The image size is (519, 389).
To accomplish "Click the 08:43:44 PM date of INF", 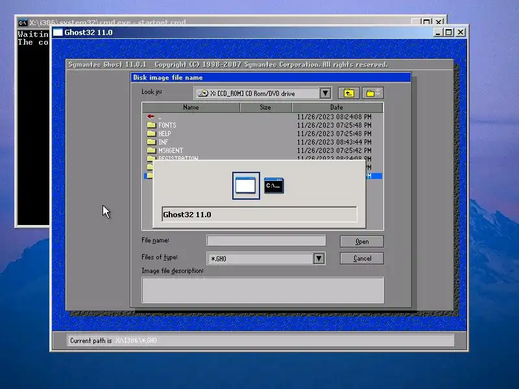I will 334,142.
